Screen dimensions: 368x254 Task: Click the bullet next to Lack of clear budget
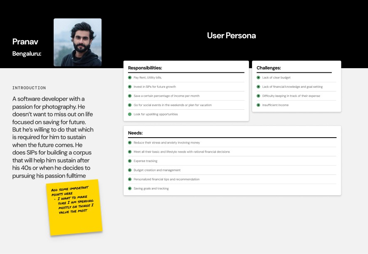[x=258, y=78]
